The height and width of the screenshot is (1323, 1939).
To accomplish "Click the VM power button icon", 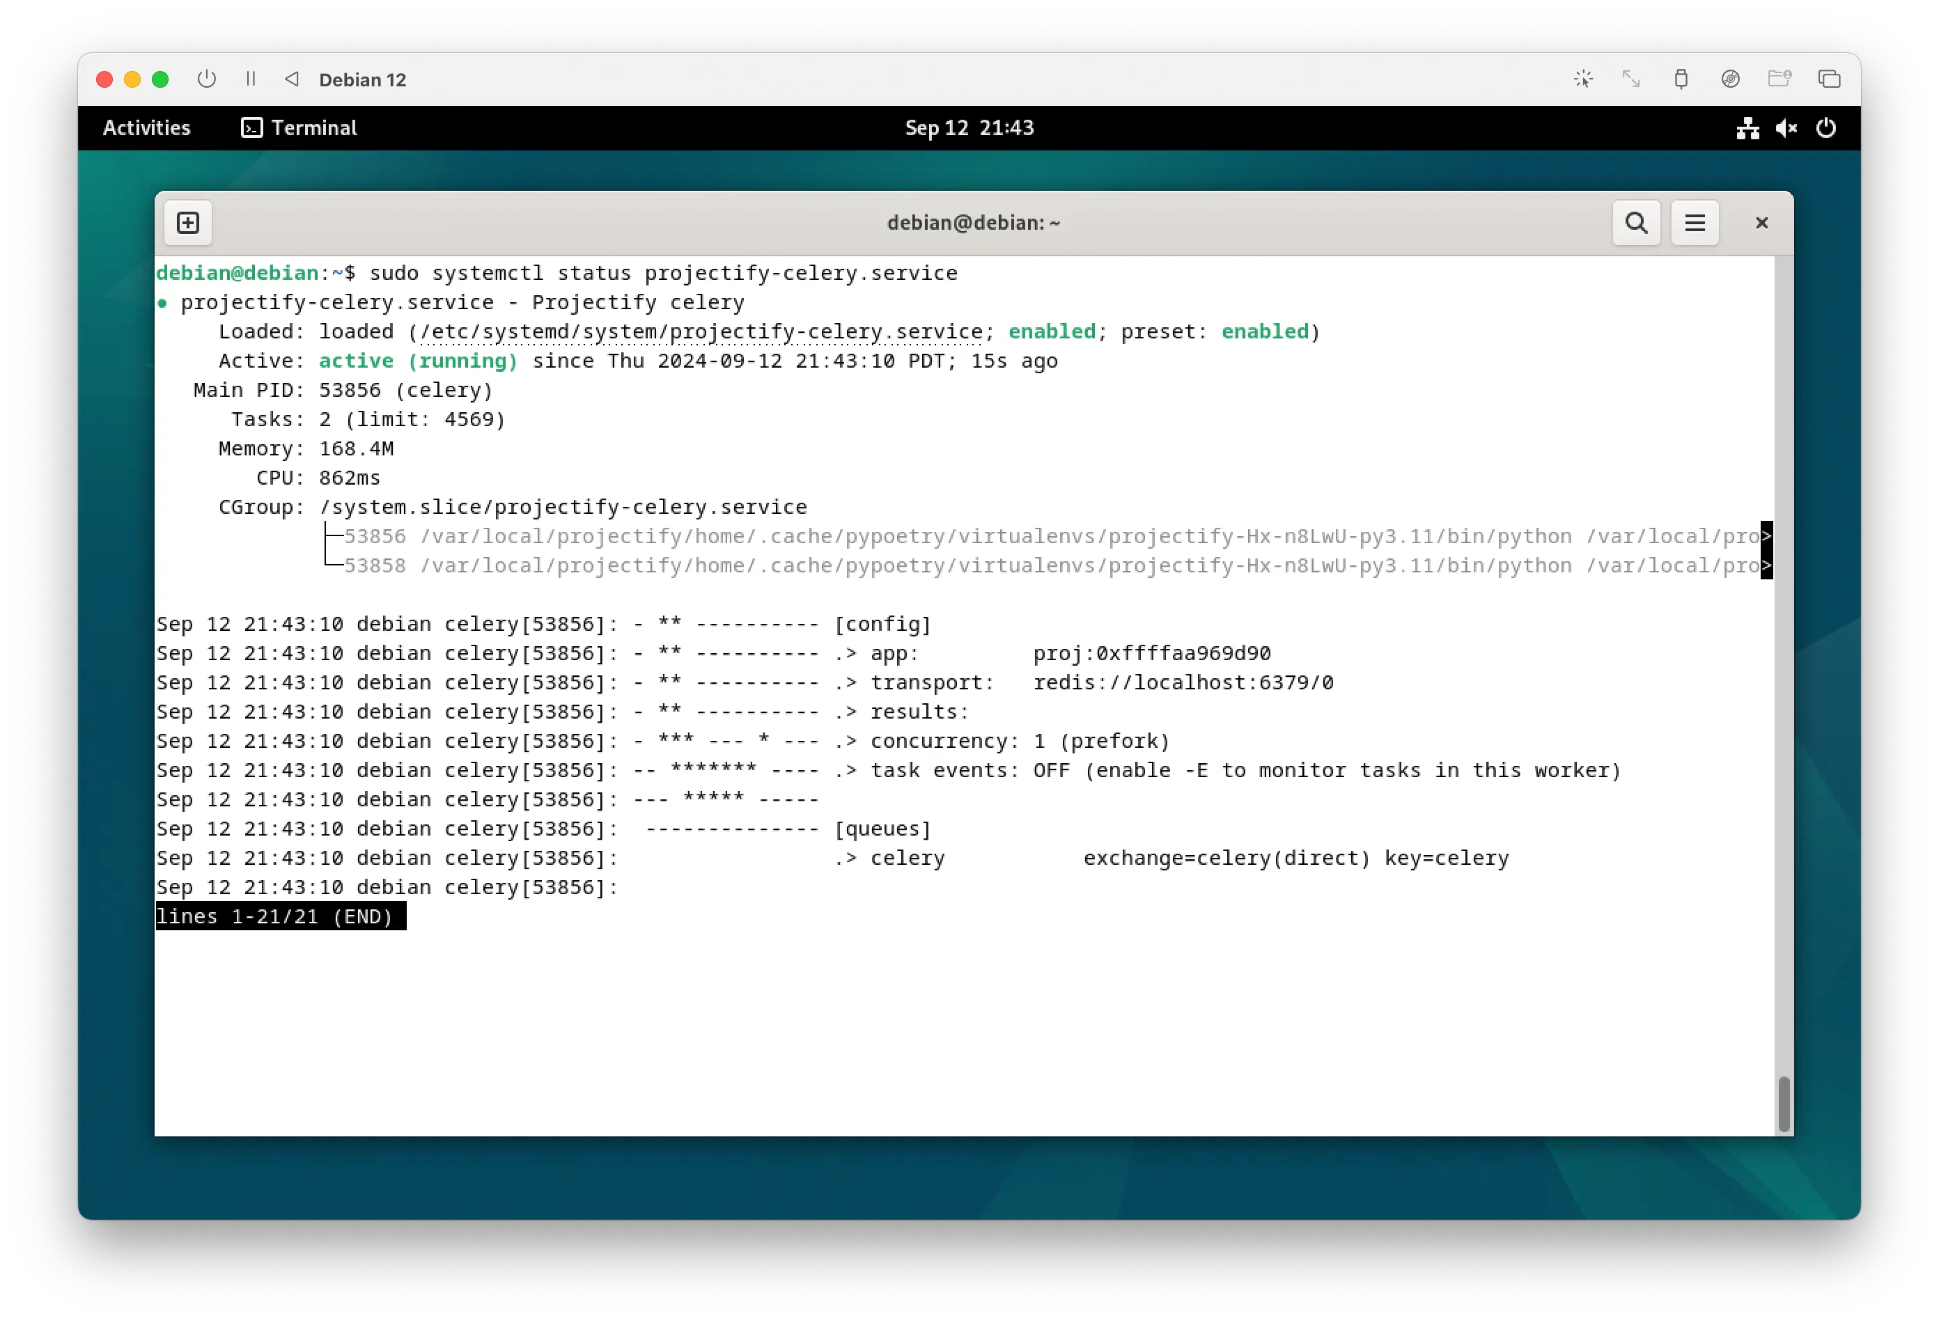I will point(206,79).
